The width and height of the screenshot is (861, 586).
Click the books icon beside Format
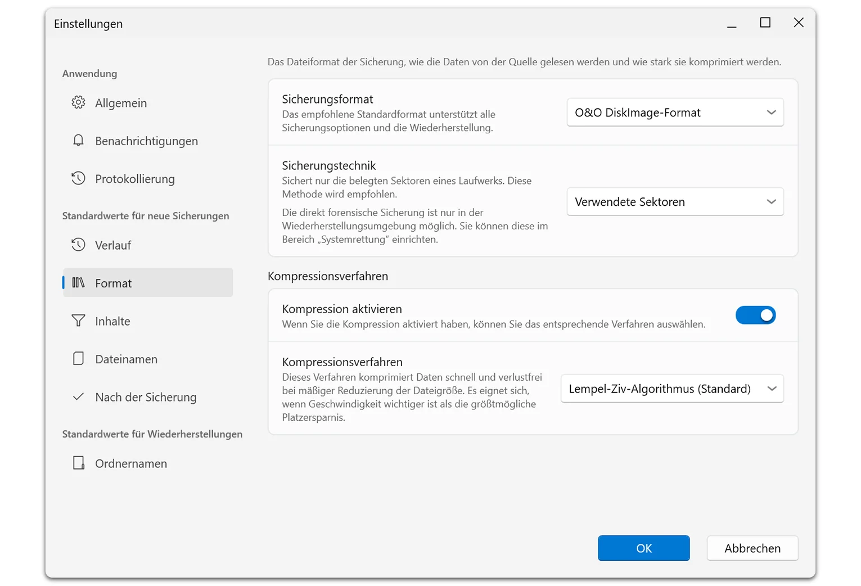(x=78, y=282)
